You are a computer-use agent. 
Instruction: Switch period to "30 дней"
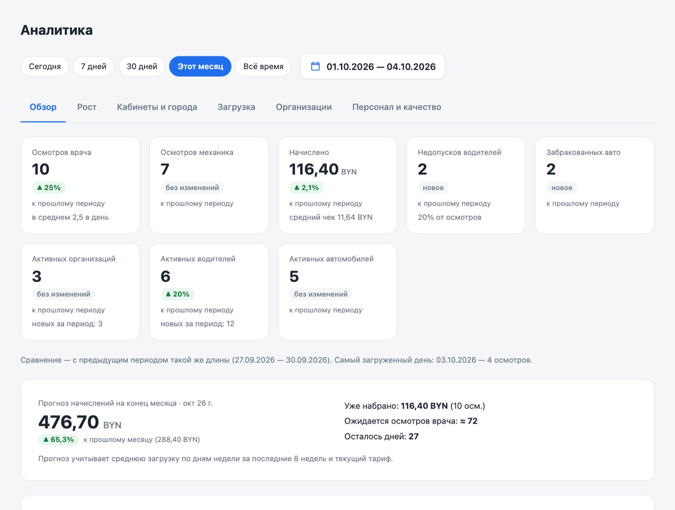coord(142,67)
